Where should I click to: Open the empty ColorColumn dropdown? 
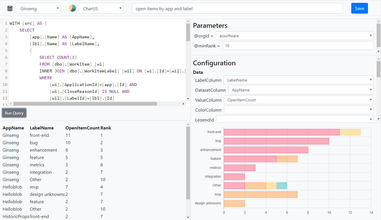pyautogui.click(x=299, y=110)
